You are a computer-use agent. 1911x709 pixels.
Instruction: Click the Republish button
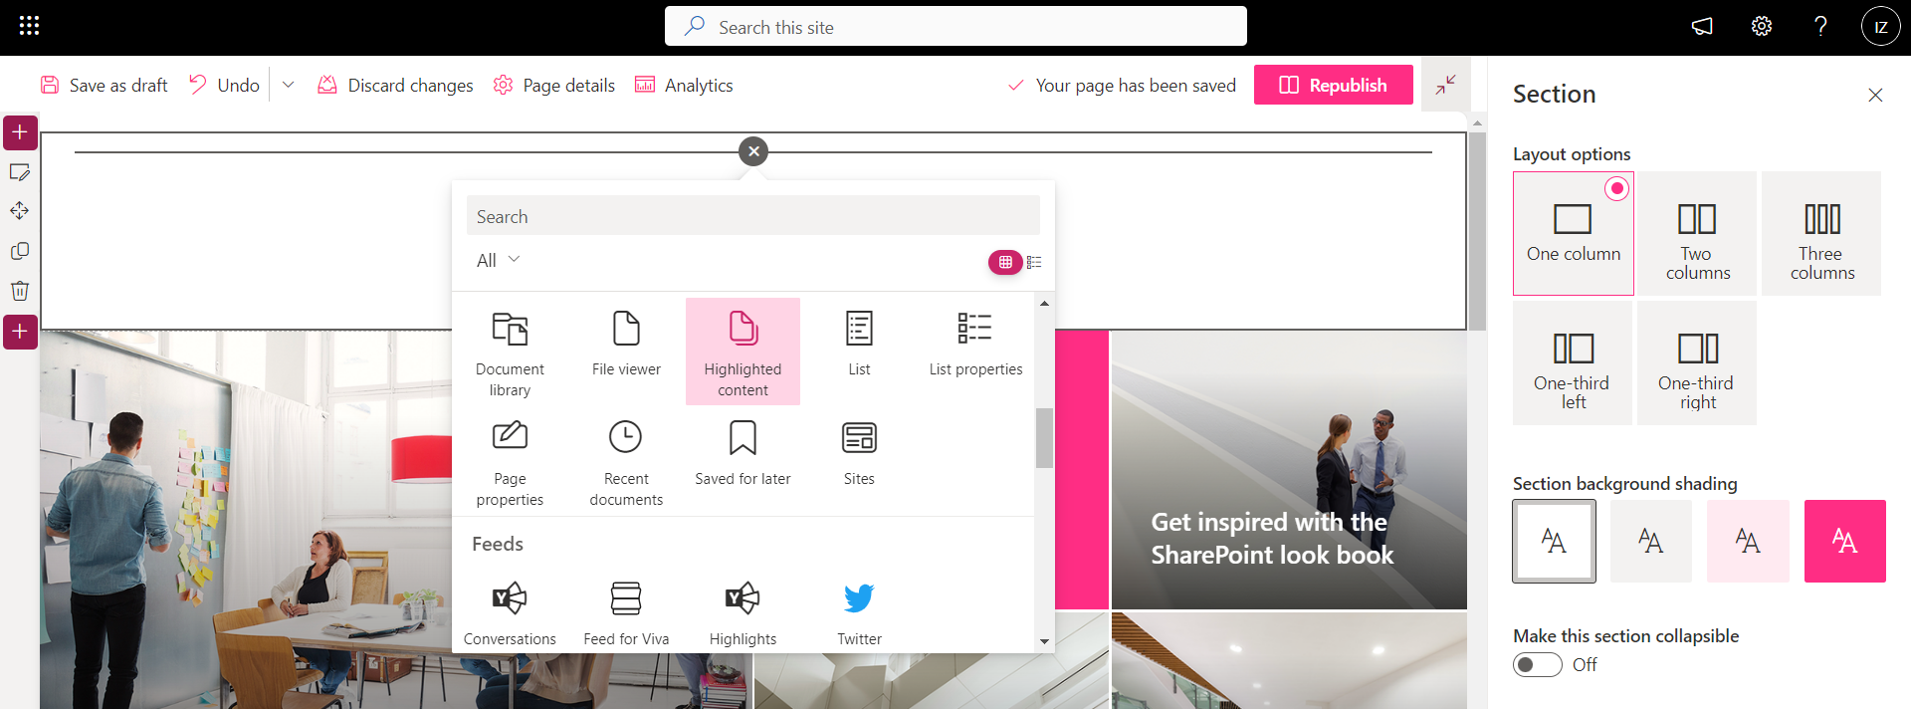[1333, 86]
